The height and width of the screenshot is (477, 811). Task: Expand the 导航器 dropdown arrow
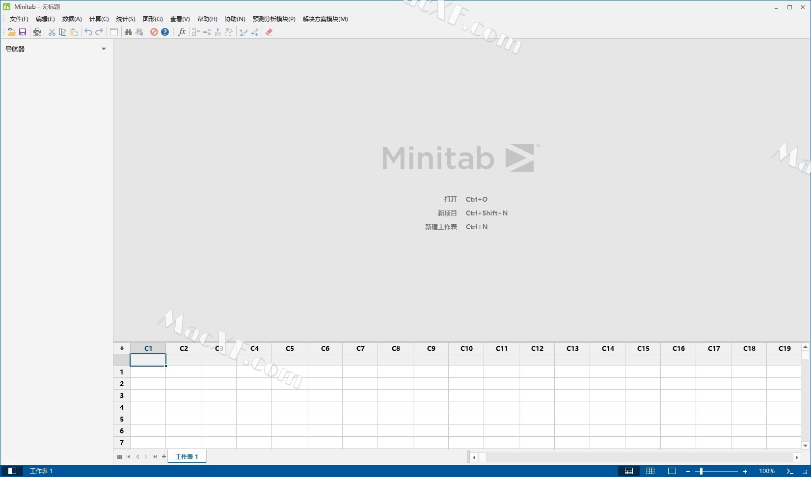(104, 49)
